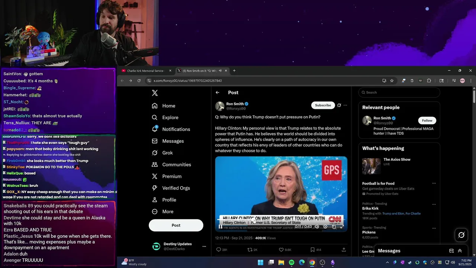Open Grok in the X sidebar
The image size is (476, 268).
(x=162, y=153)
